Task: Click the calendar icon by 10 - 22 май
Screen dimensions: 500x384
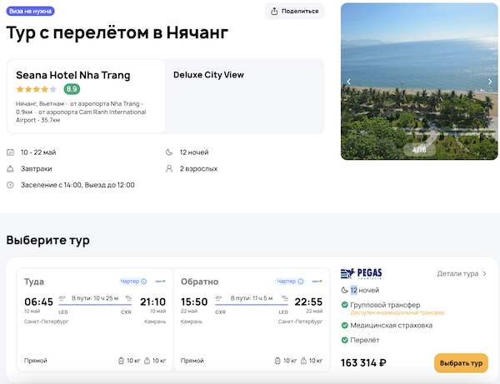Action: coord(10,152)
